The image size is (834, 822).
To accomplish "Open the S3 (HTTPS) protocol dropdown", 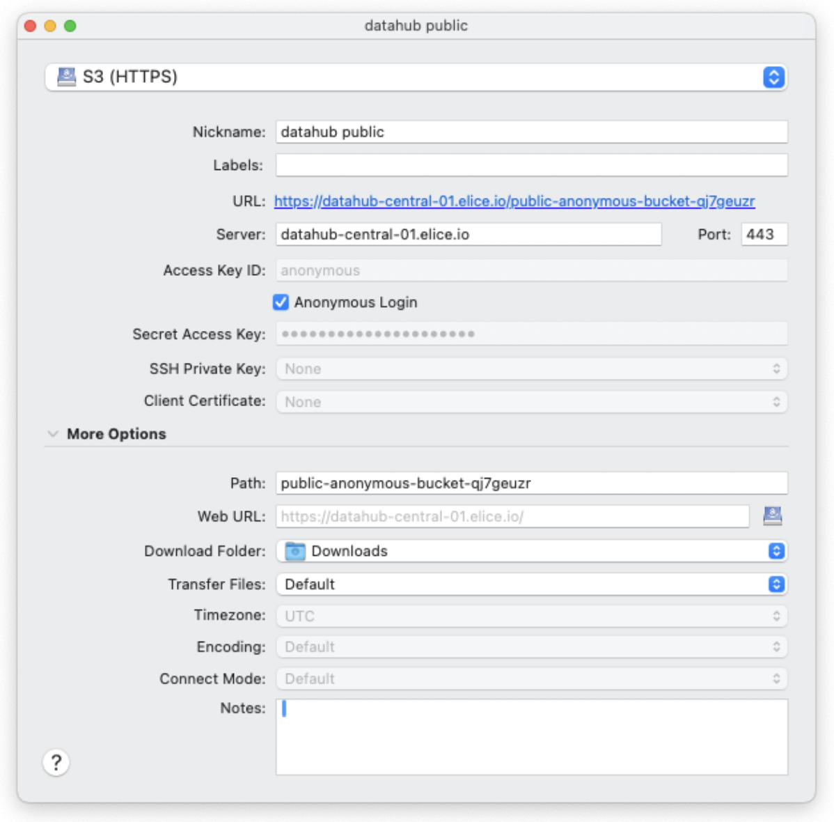I will point(773,77).
